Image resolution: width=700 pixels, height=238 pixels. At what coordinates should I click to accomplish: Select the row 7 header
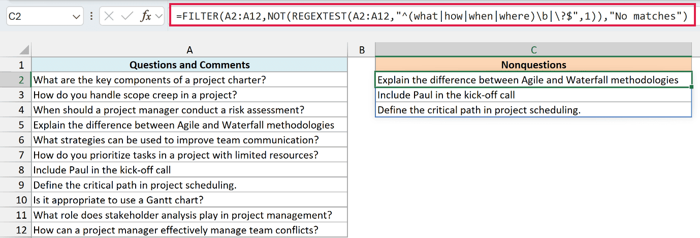point(16,155)
